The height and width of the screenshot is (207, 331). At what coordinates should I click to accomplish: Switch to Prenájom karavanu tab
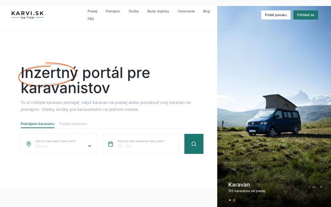(37, 124)
